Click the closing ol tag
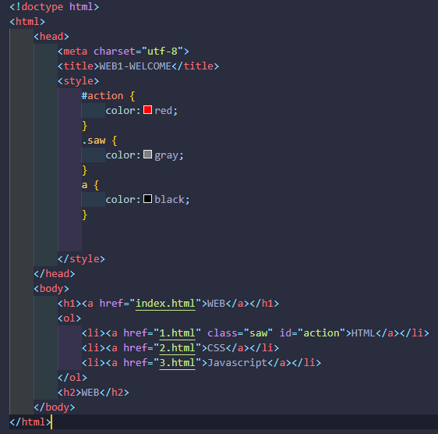This screenshot has height=434, width=438. tap(72, 378)
